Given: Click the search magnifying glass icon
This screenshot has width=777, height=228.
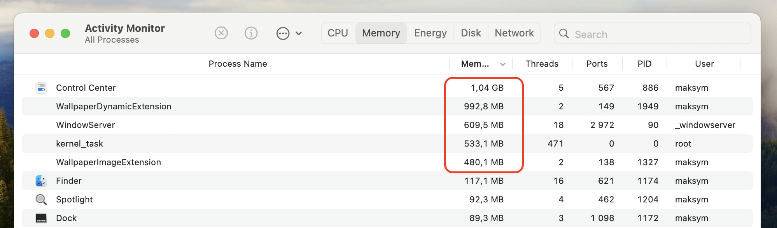Looking at the screenshot, I should (564, 34).
